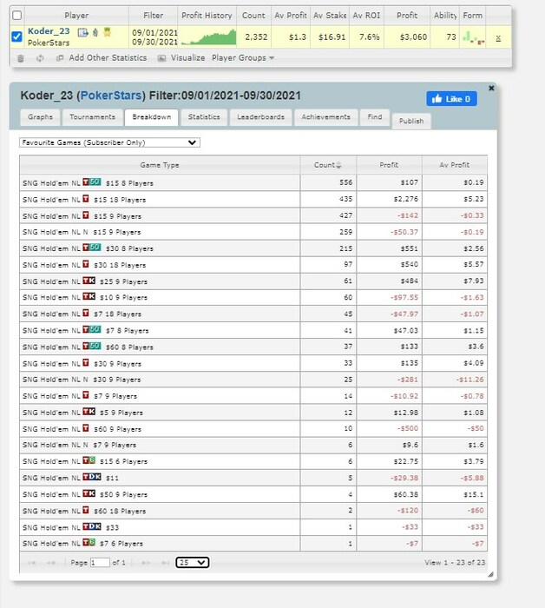Remove Koder_23 row with the x link
The height and width of the screenshot is (608, 545).
click(498, 37)
